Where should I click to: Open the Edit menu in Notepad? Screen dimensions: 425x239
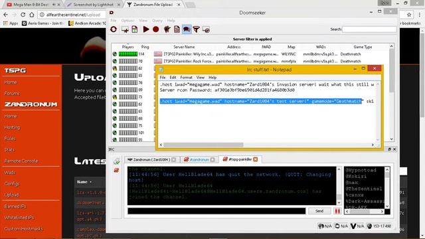[173, 77]
